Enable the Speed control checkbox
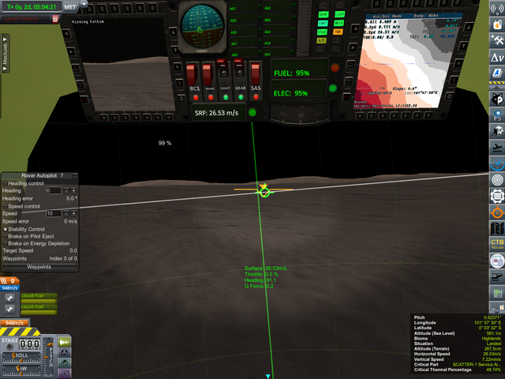 (x=6, y=206)
